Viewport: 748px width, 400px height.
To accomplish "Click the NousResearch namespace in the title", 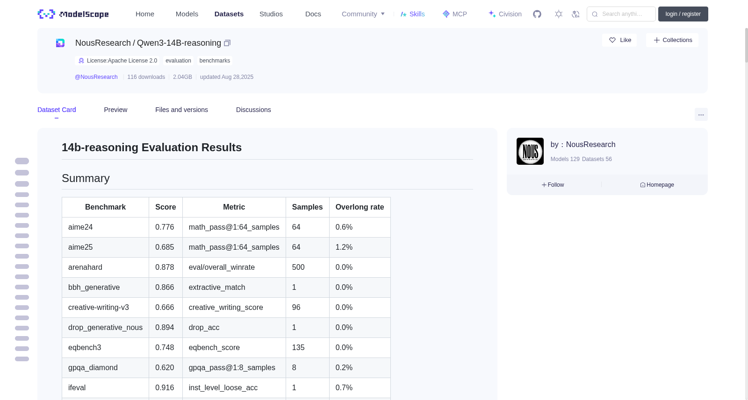I will 103,43.
